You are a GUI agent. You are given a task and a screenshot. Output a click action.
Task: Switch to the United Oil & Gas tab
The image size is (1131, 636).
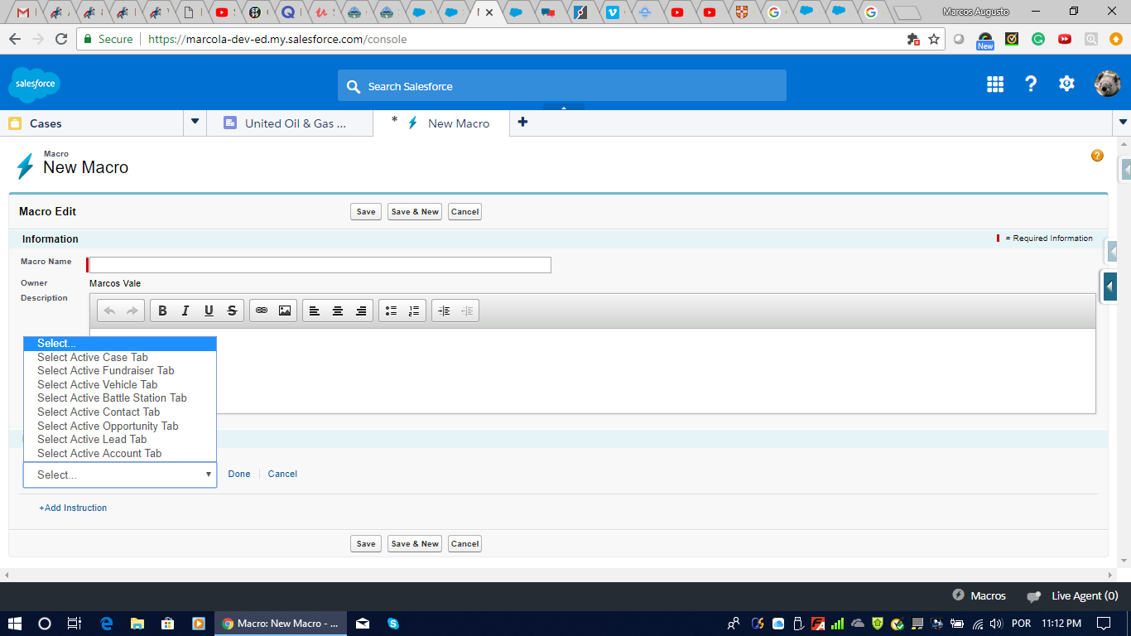(x=289, y=123)
